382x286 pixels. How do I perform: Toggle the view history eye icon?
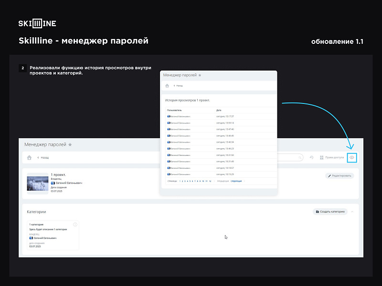point(353,157)
